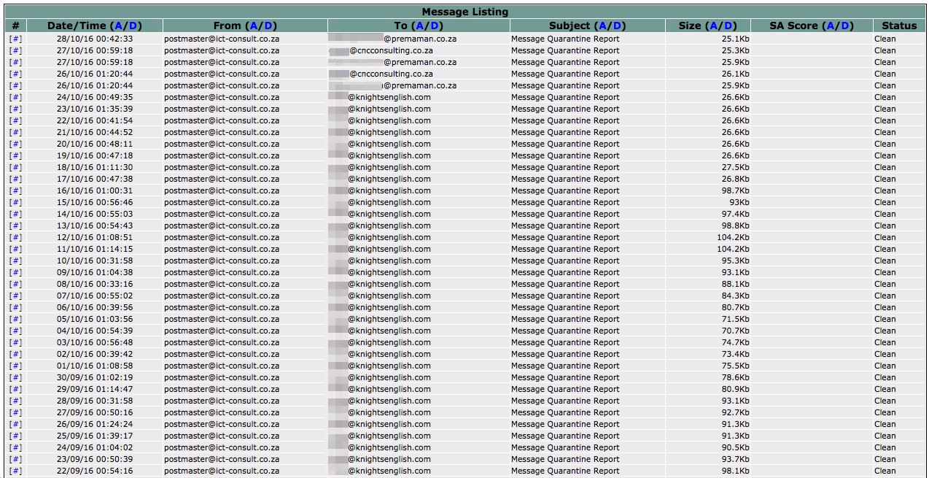Viewport: 929px width, 478px height.
Task: Sort To column ascending with A
Action: point(421,26)
